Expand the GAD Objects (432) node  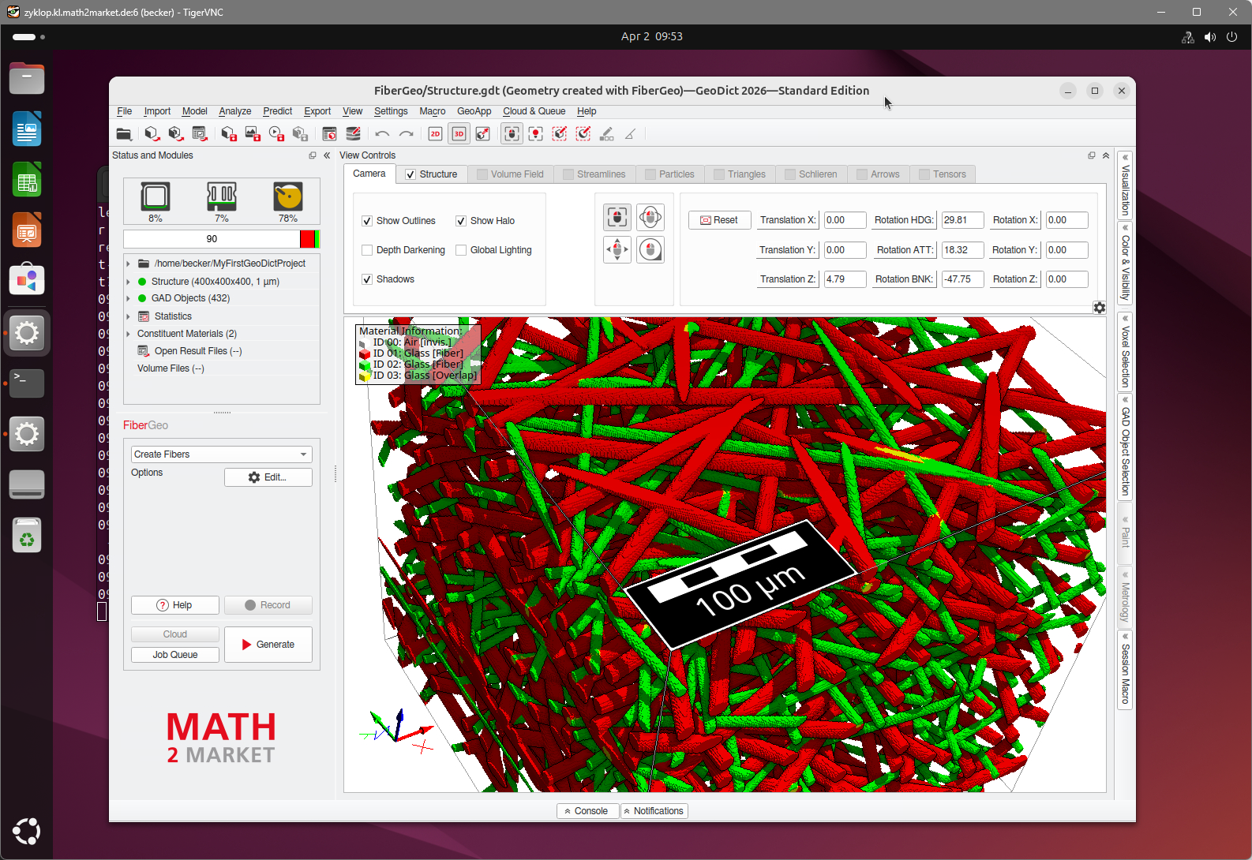click(x=128, y=298)
